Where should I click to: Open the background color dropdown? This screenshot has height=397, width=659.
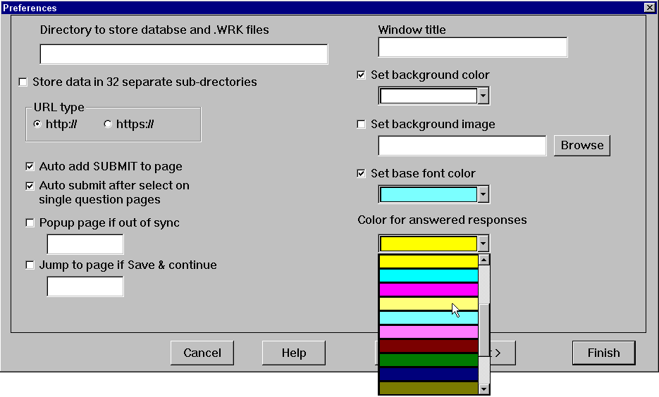click(x=484, y=96)
